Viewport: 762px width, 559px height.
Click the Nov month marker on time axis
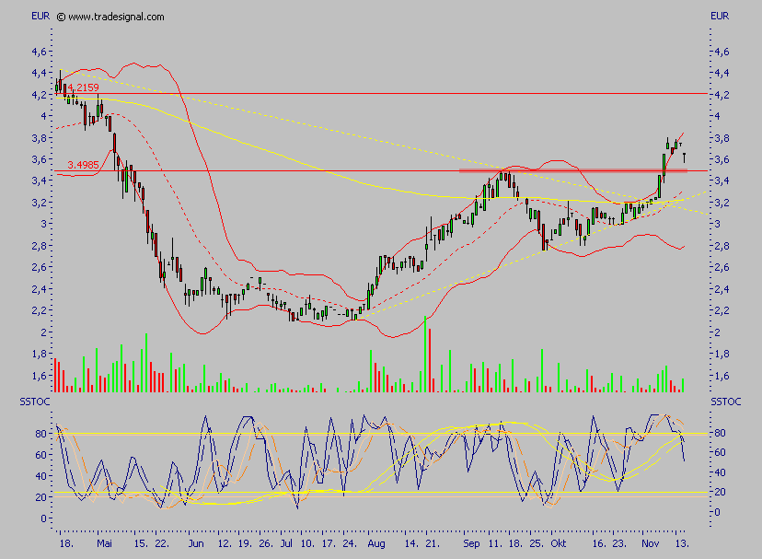click(650, 545)
